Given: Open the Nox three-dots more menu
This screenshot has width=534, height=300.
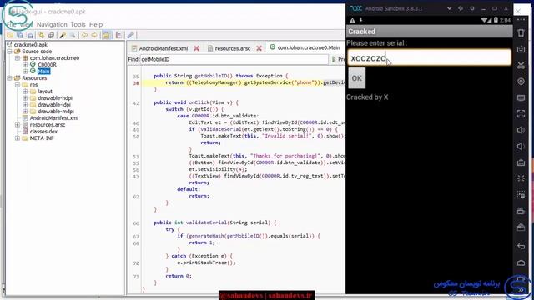Looking at the screenshot, I should click(x=521, y=20).
